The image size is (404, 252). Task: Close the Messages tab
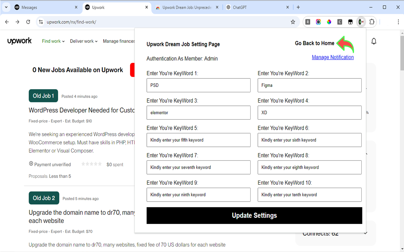pos(76,7)
